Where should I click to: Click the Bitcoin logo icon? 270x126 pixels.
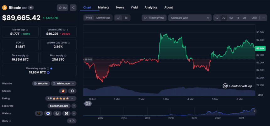pos(4,8)
